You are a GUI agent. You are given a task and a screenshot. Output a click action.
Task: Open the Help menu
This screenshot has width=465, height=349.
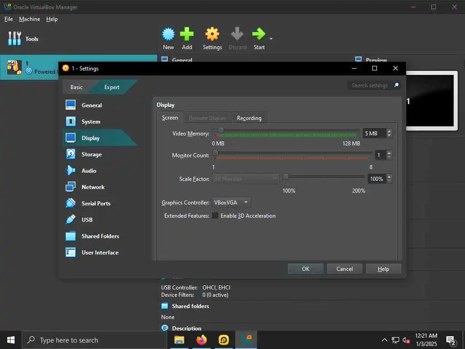point(52,19)
